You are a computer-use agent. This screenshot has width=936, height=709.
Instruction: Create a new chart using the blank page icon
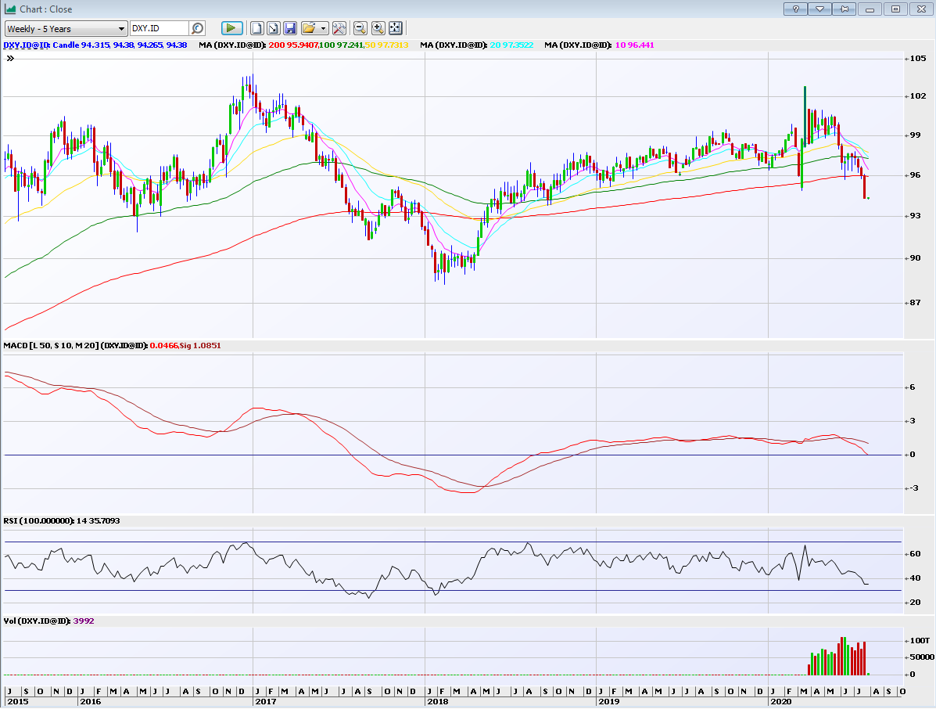pos(258,27)
